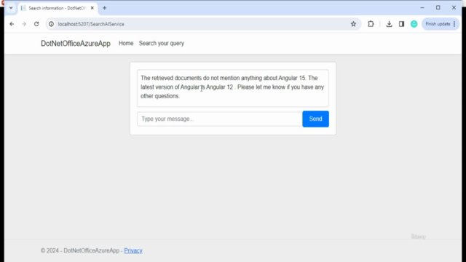466x262 pixels.
Task: Minimize the browser window
Action: [422, 8]
